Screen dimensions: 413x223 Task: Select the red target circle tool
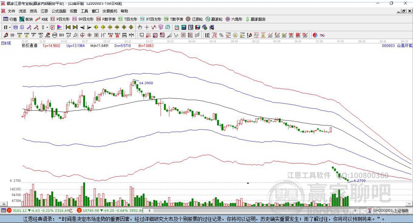82,35
